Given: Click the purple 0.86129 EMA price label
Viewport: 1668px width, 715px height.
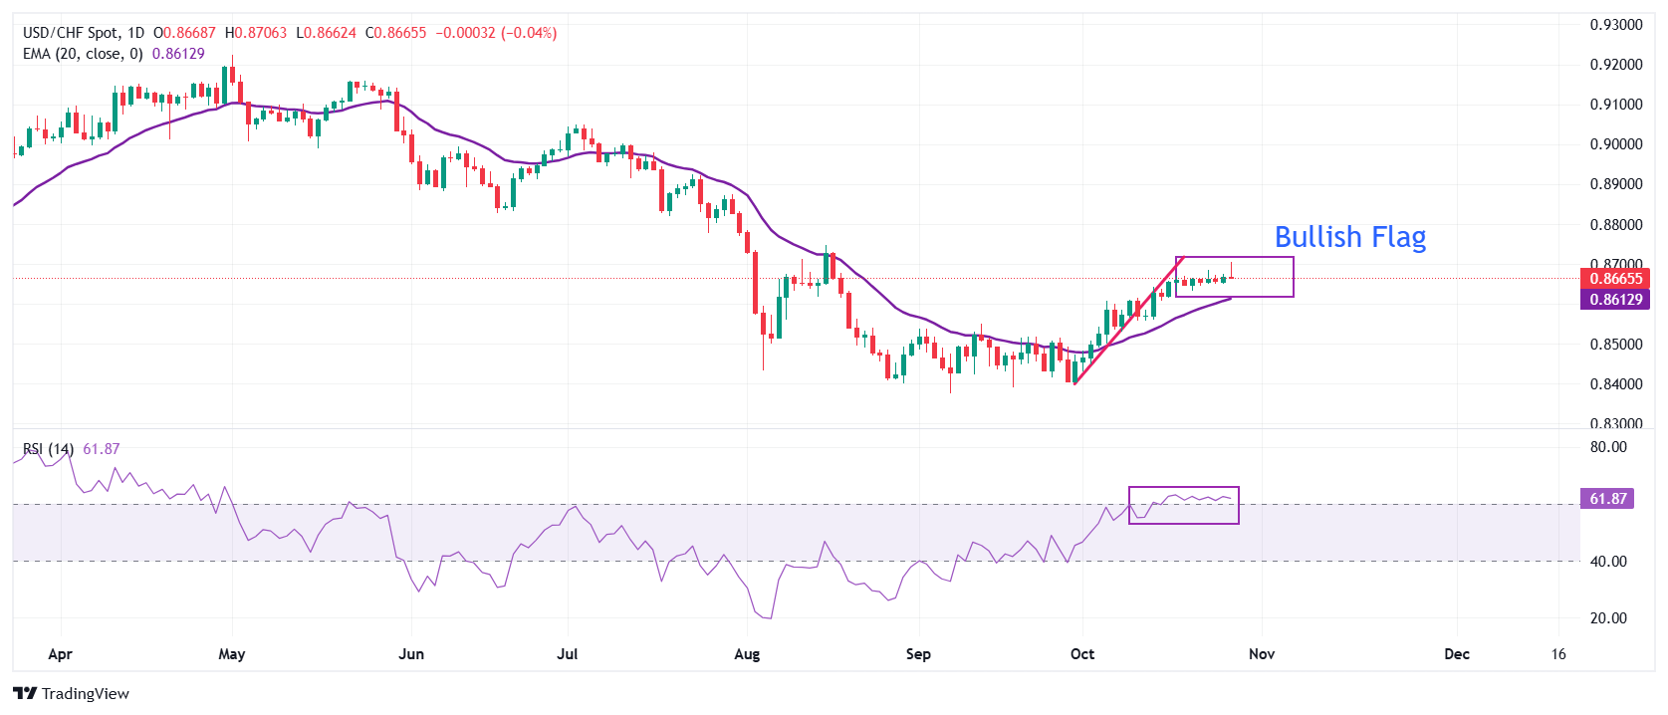Looking at the screenshot, I should click(1614, 299).
